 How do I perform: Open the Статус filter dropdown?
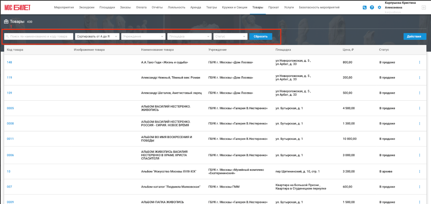(231, 37)
